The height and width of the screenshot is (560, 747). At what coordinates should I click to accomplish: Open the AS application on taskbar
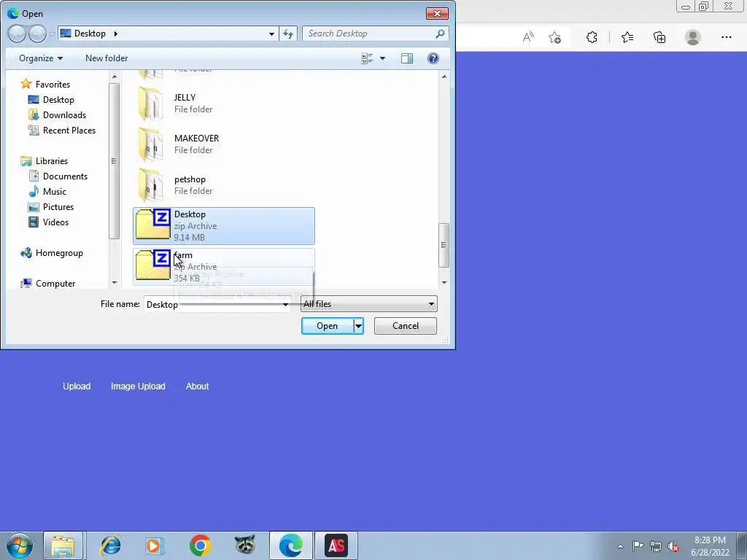(336, 545)
